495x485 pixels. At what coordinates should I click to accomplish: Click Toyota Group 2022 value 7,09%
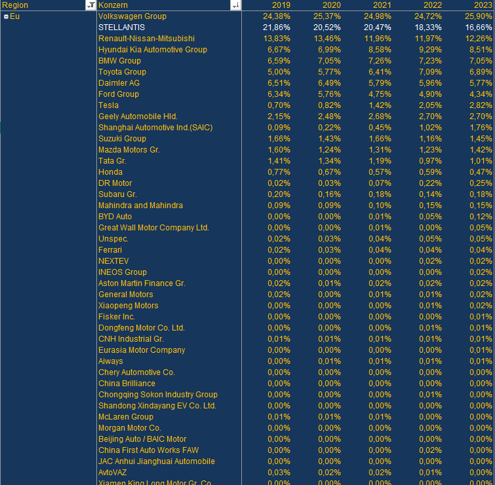430,72
